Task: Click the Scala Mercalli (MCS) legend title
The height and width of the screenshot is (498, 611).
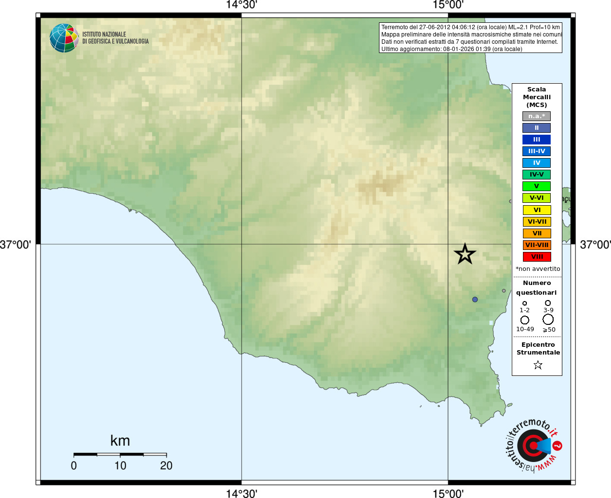Action: (x=537, y=97)
